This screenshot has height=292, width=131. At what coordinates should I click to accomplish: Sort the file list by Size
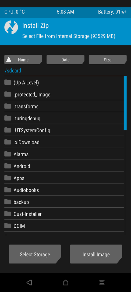tap(108, 59)
